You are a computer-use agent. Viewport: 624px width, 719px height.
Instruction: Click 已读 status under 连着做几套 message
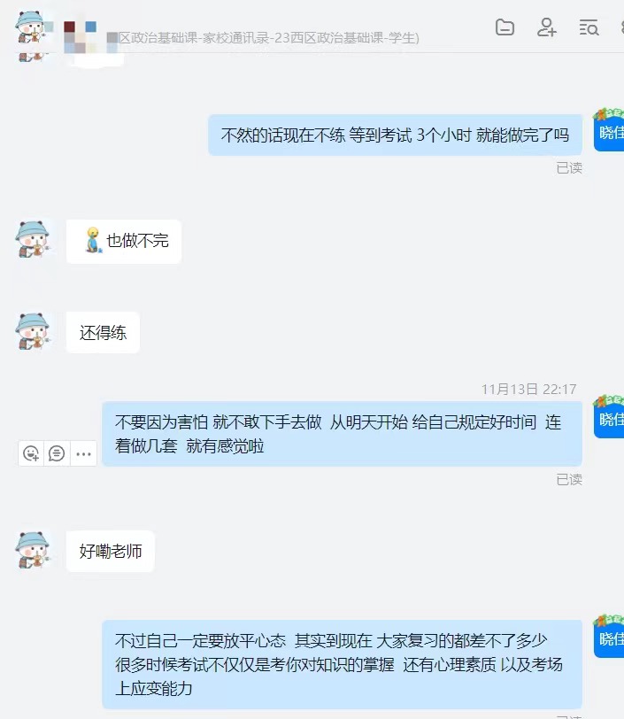point(569,480)
